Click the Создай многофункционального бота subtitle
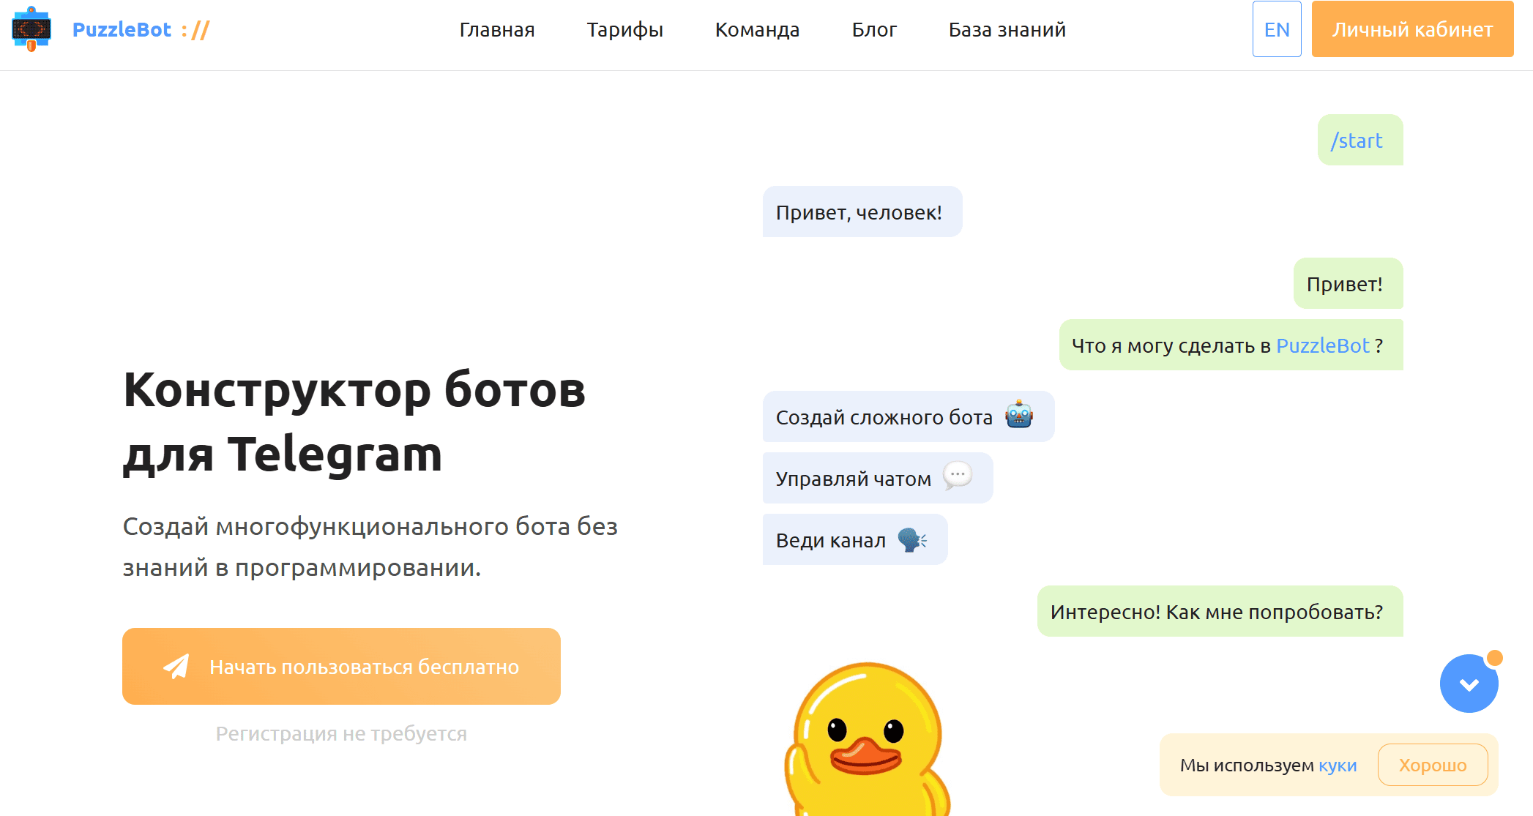This screenshot has width=1533, height=816. [370, 547]
